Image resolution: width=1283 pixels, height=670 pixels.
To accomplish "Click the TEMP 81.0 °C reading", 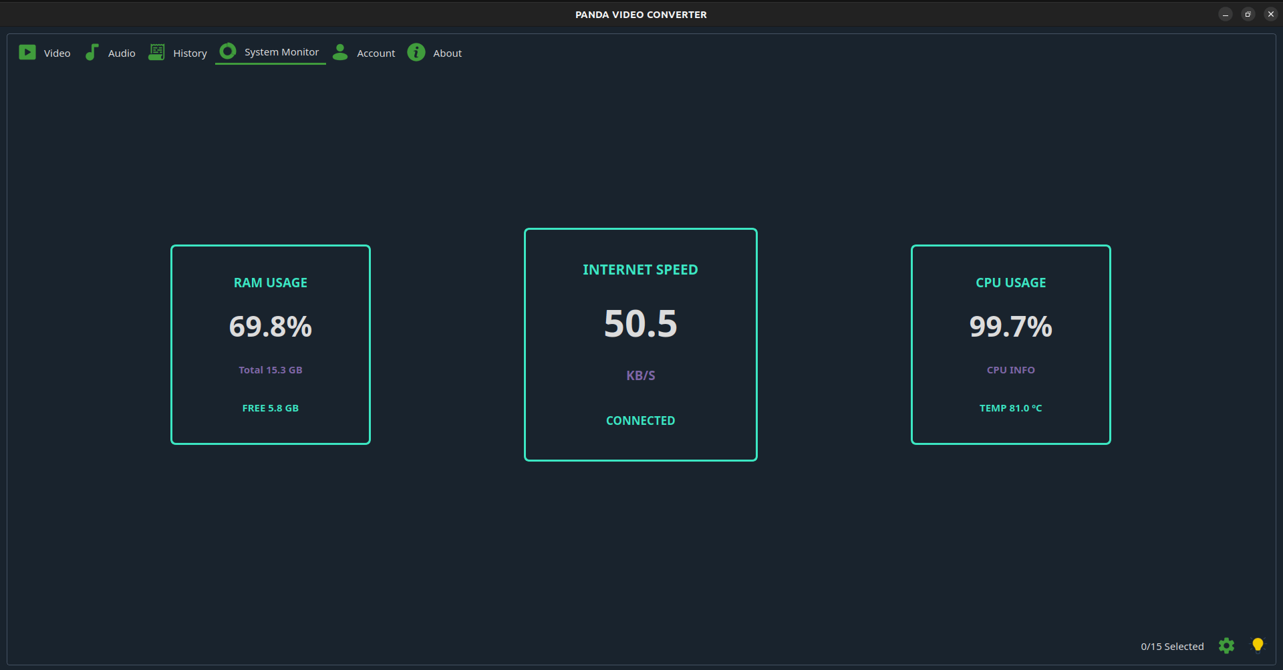I will [1011, 408].
